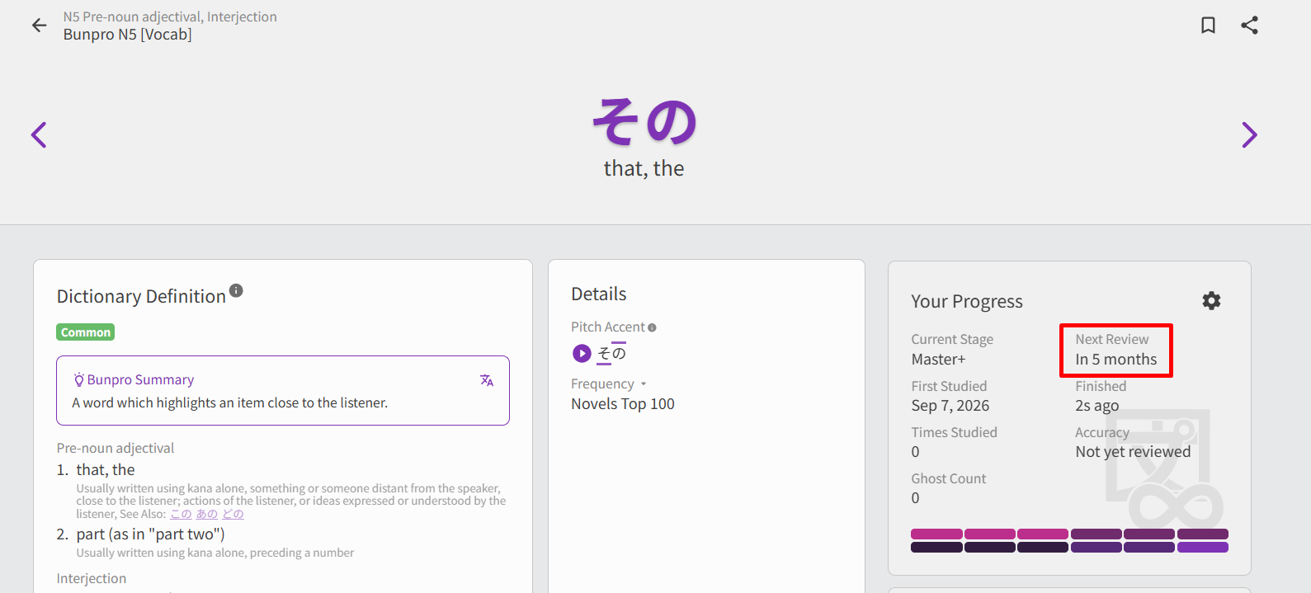Open the どの related word link

click(x=233, y=514)
